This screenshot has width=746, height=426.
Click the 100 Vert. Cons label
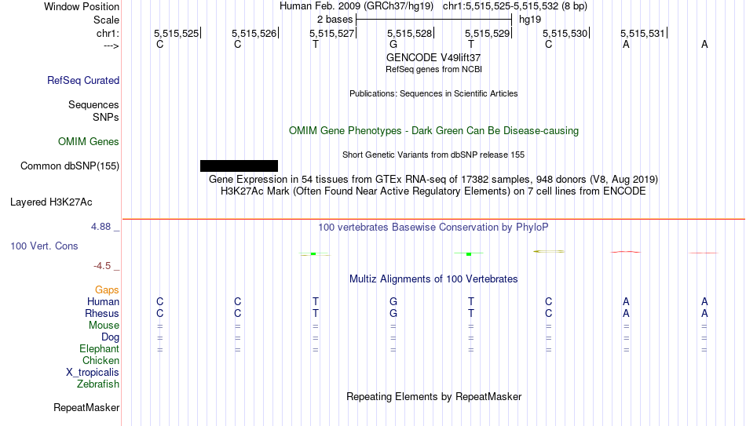tap(44, 246)
